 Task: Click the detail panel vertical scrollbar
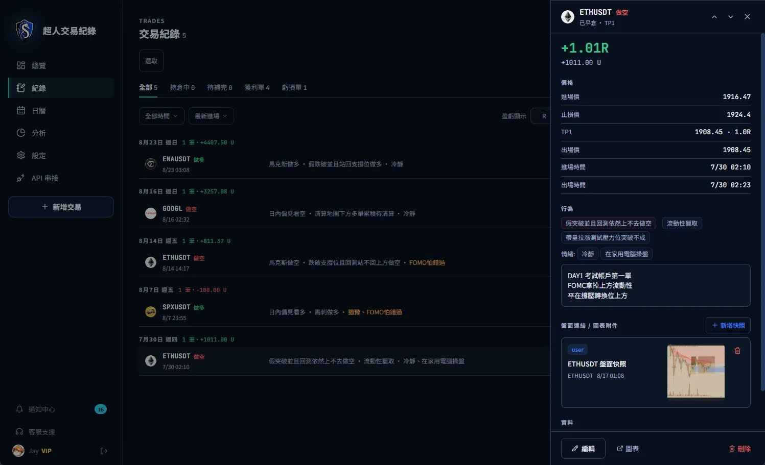click(x=762, y=212)
